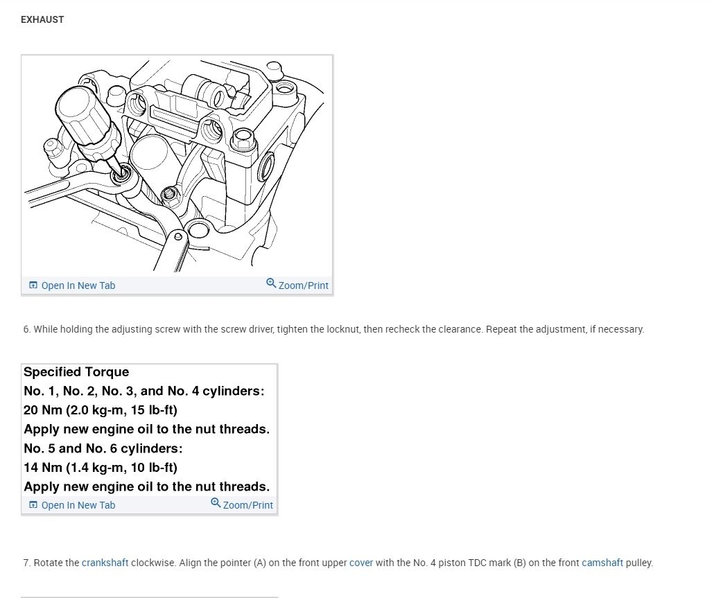Screen dimensions: 714x598
Task: Click the magnifier icon below the exhaust diagram
Action: point(271,283)
